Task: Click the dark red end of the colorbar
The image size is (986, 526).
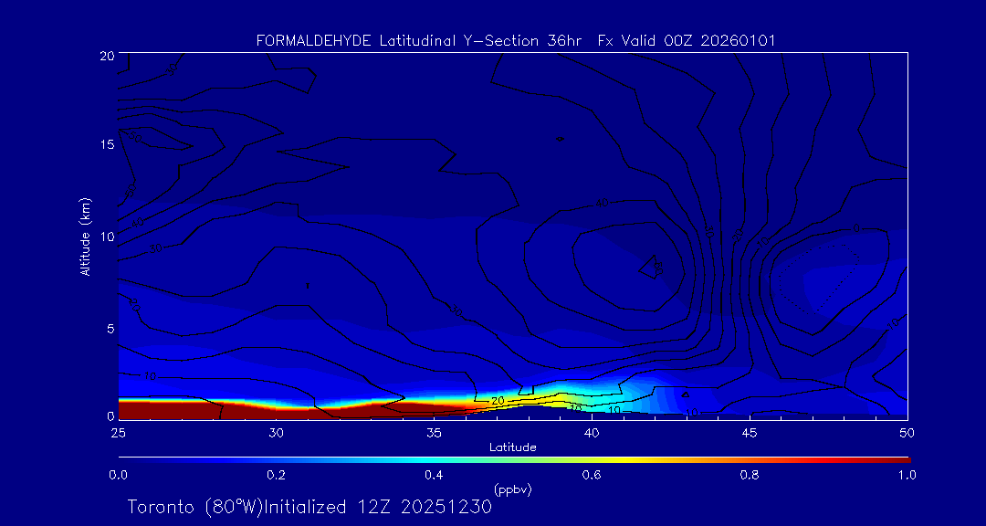Action: [899, 458]
